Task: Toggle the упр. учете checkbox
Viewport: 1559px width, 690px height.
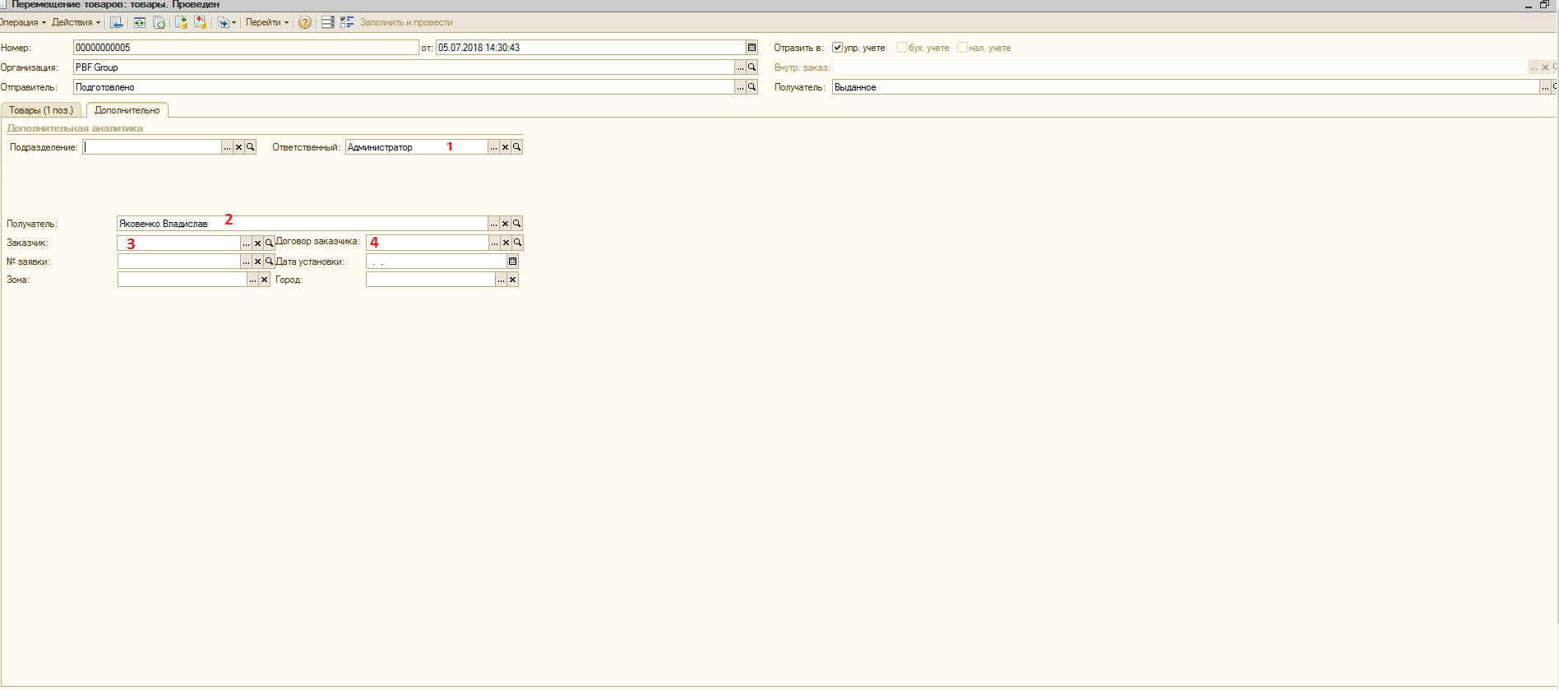Action: tap(837, 48)
